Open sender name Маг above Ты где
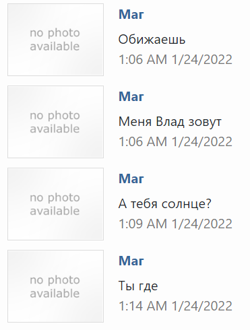The height and width of the screenshot is (330, 250). pos(131,261)
